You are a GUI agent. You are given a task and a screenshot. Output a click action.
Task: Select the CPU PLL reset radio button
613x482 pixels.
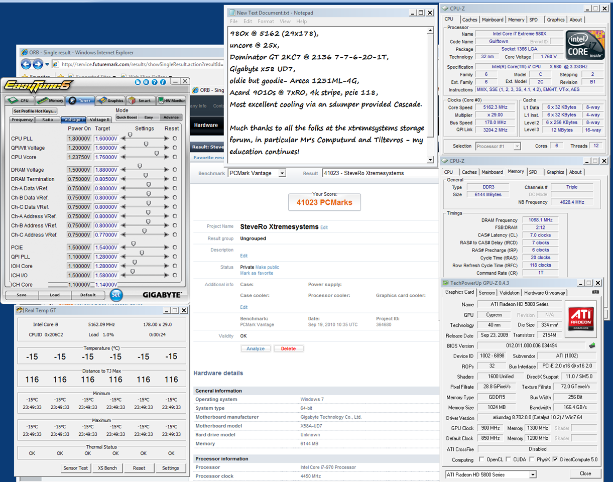[175, 139]
